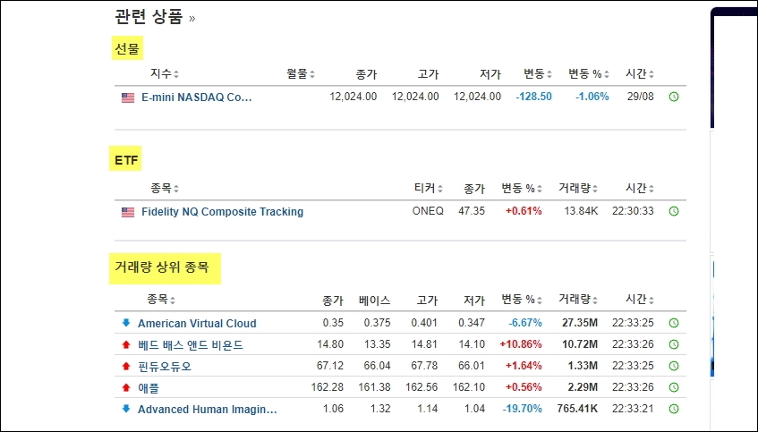758x432 pixels.
Task: Sort top-volume table by 변동 % column
Action: (522, 300)
